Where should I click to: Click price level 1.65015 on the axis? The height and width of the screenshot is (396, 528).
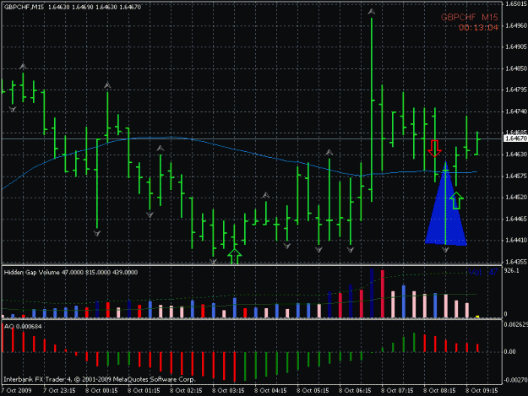point(516,3)
